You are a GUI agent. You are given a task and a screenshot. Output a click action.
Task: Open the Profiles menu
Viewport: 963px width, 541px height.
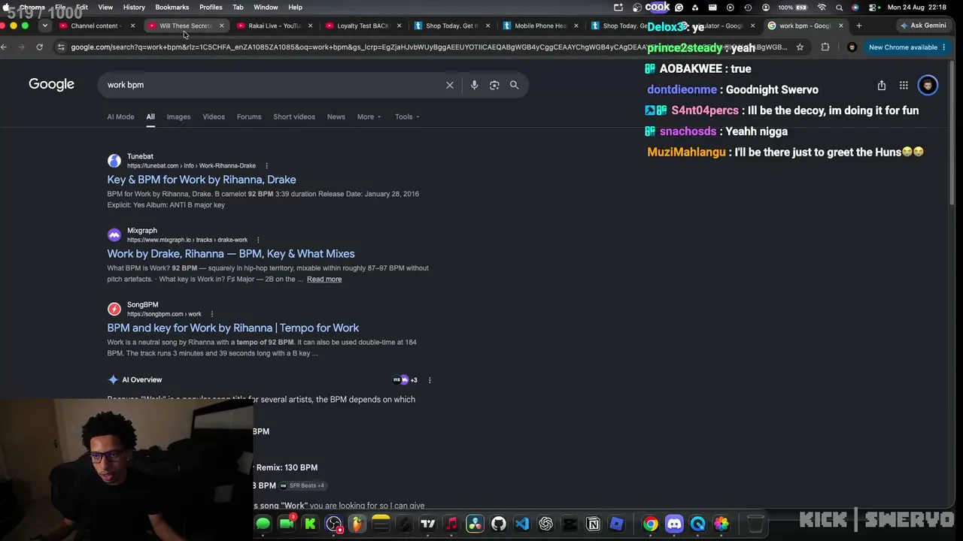(211, 8)
